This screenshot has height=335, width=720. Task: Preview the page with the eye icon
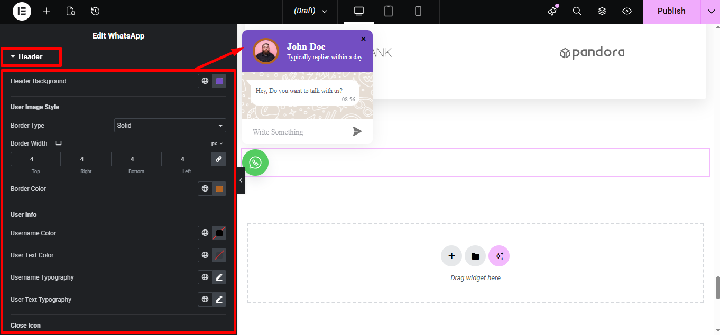pyautogui.click(x=626, y=11)
